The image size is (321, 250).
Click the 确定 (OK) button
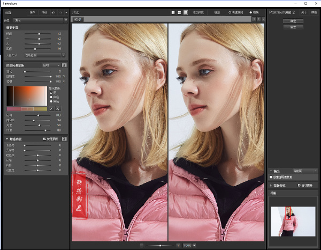pos(293,21)
